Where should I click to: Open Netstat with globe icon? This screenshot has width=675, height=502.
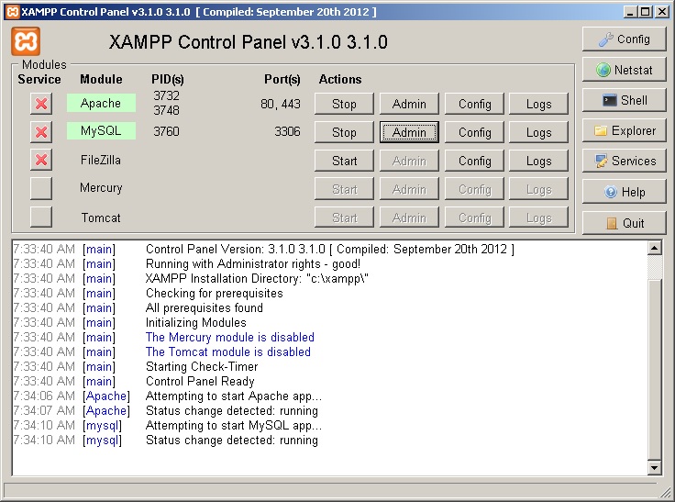tap(624, 70)
